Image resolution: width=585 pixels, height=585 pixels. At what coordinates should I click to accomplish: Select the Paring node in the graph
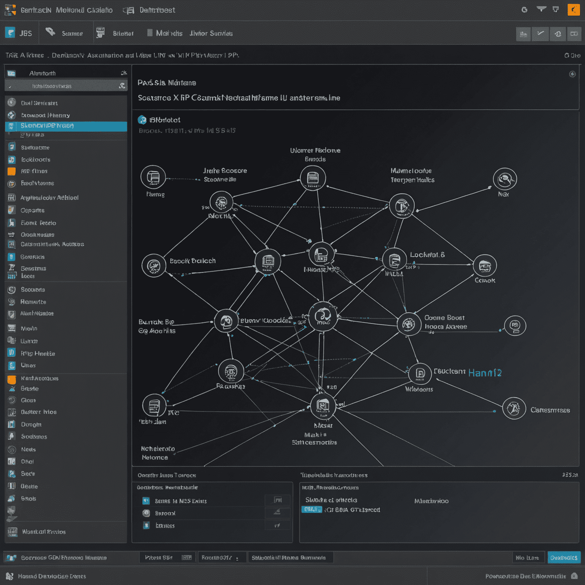153,177
